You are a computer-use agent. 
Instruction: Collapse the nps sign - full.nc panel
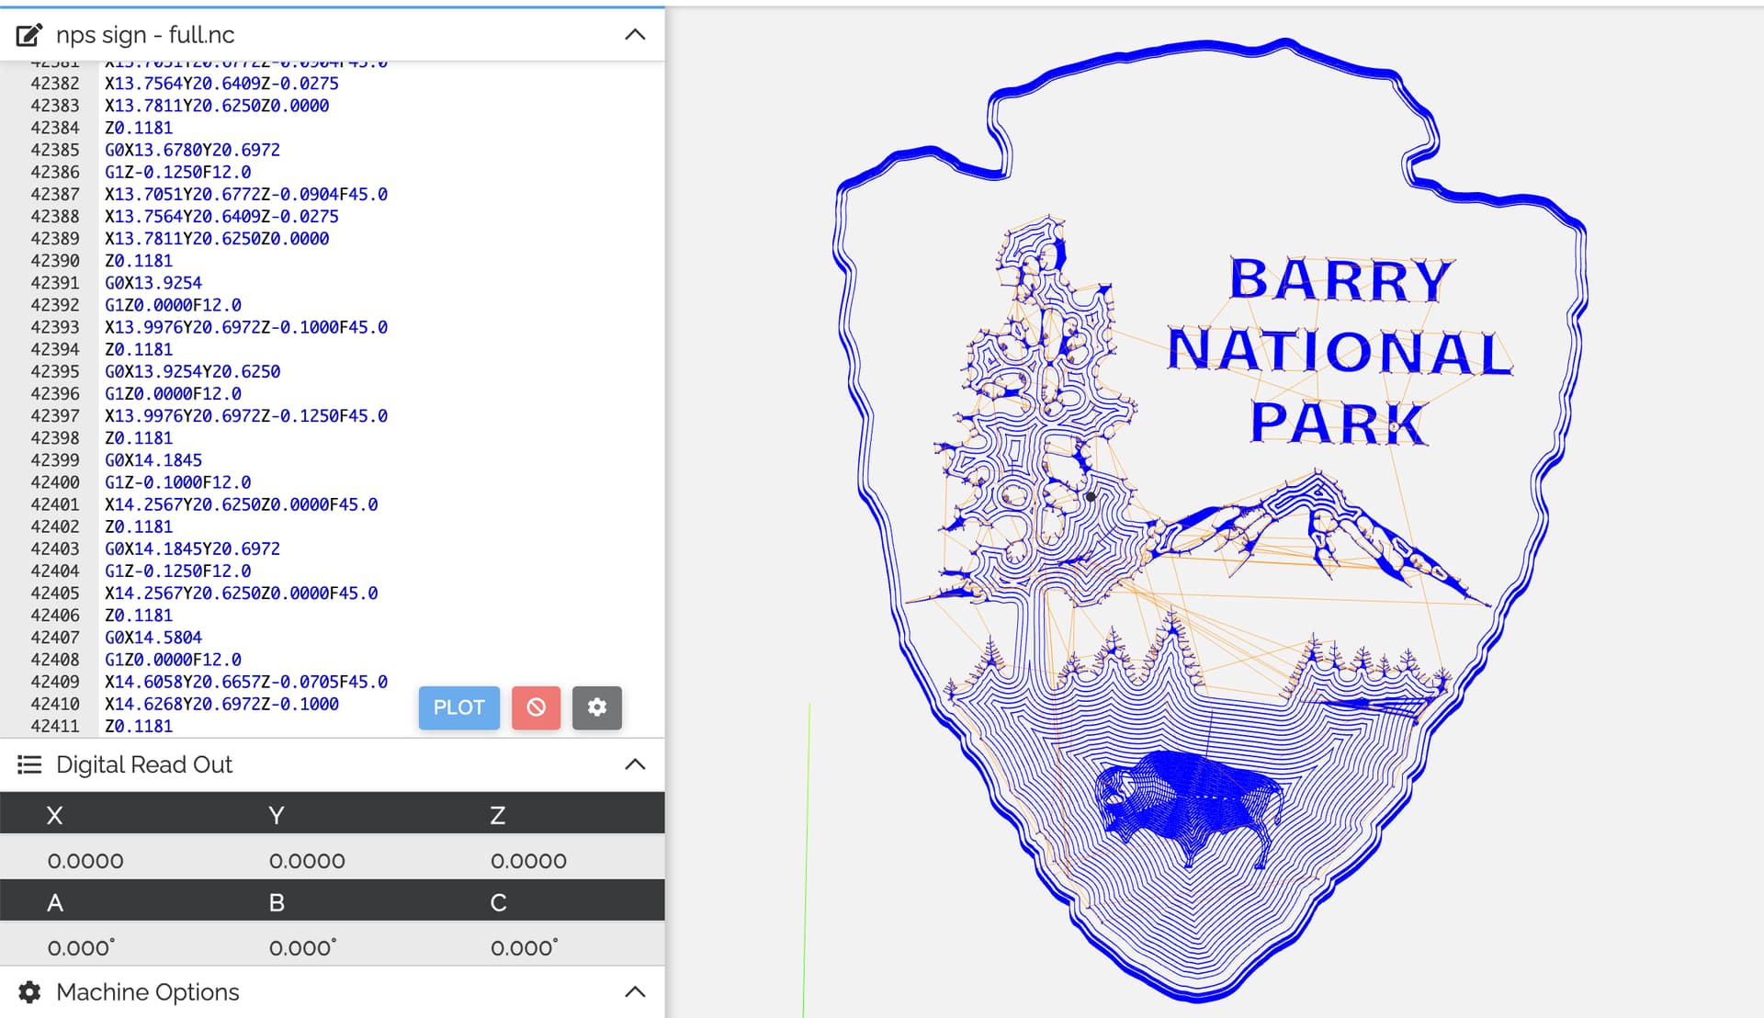click(635, 35)
